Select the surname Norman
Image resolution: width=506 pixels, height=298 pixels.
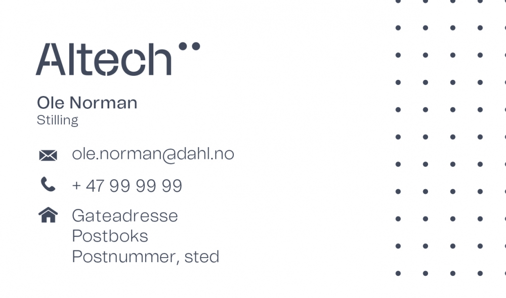103,103
